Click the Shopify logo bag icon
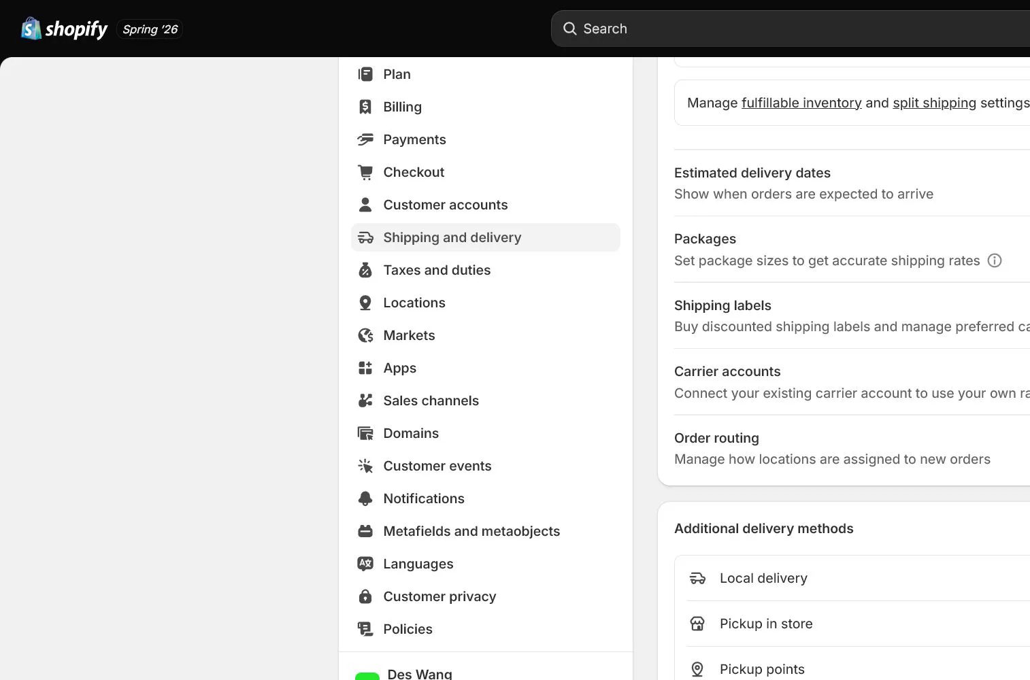 31,29
